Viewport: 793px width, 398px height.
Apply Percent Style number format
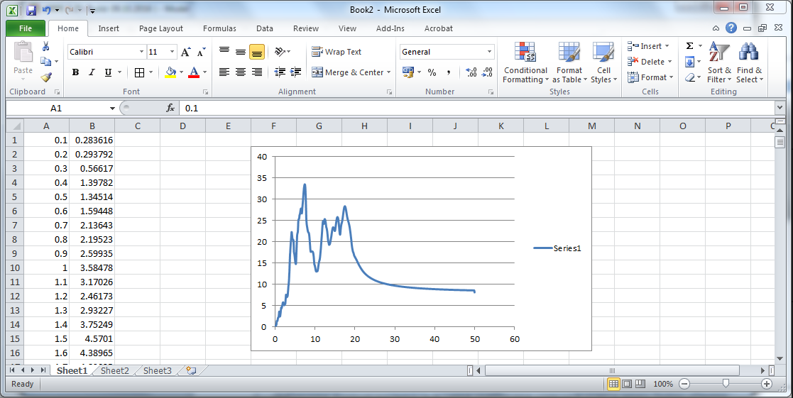(x=432, y=72)
